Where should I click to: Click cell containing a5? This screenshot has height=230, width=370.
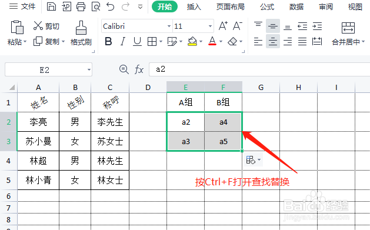[223, 142]
